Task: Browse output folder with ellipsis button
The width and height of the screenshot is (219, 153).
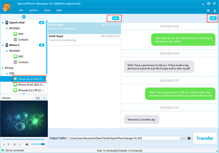Action: (x=183, y=138)
